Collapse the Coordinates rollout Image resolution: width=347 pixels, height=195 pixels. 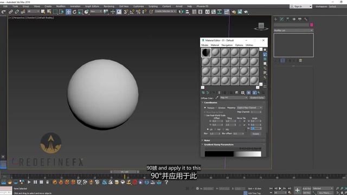pos(210,102)
